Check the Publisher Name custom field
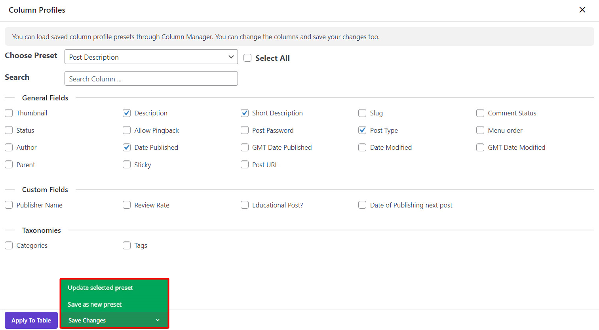This screenshot has width=599, height=330. tap(9, 205)
